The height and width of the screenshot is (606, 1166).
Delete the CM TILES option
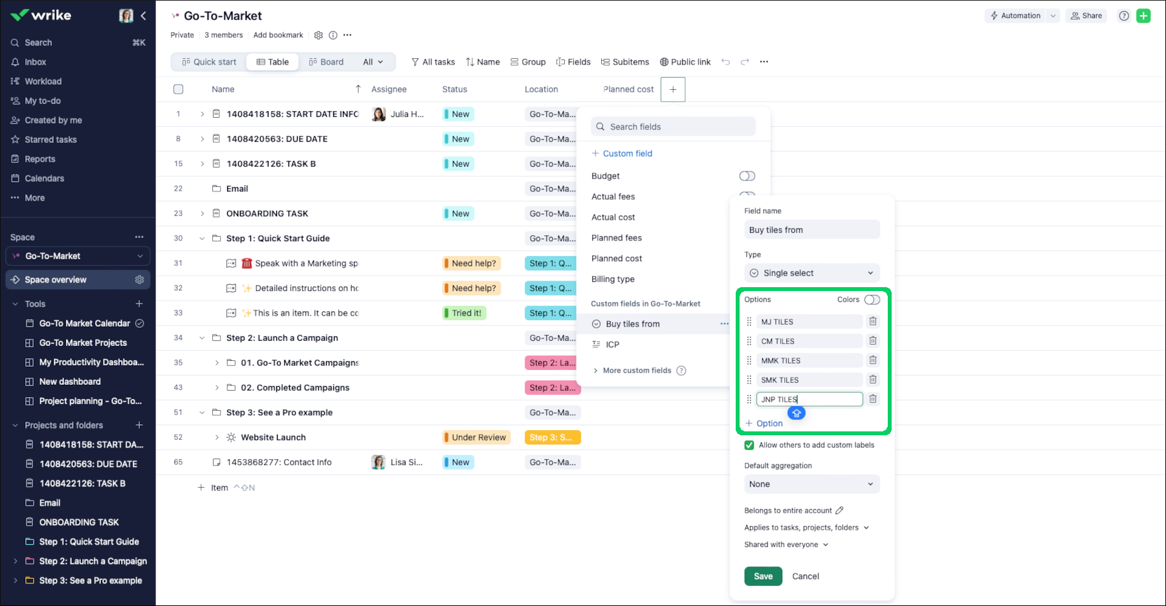click(873, 341)
